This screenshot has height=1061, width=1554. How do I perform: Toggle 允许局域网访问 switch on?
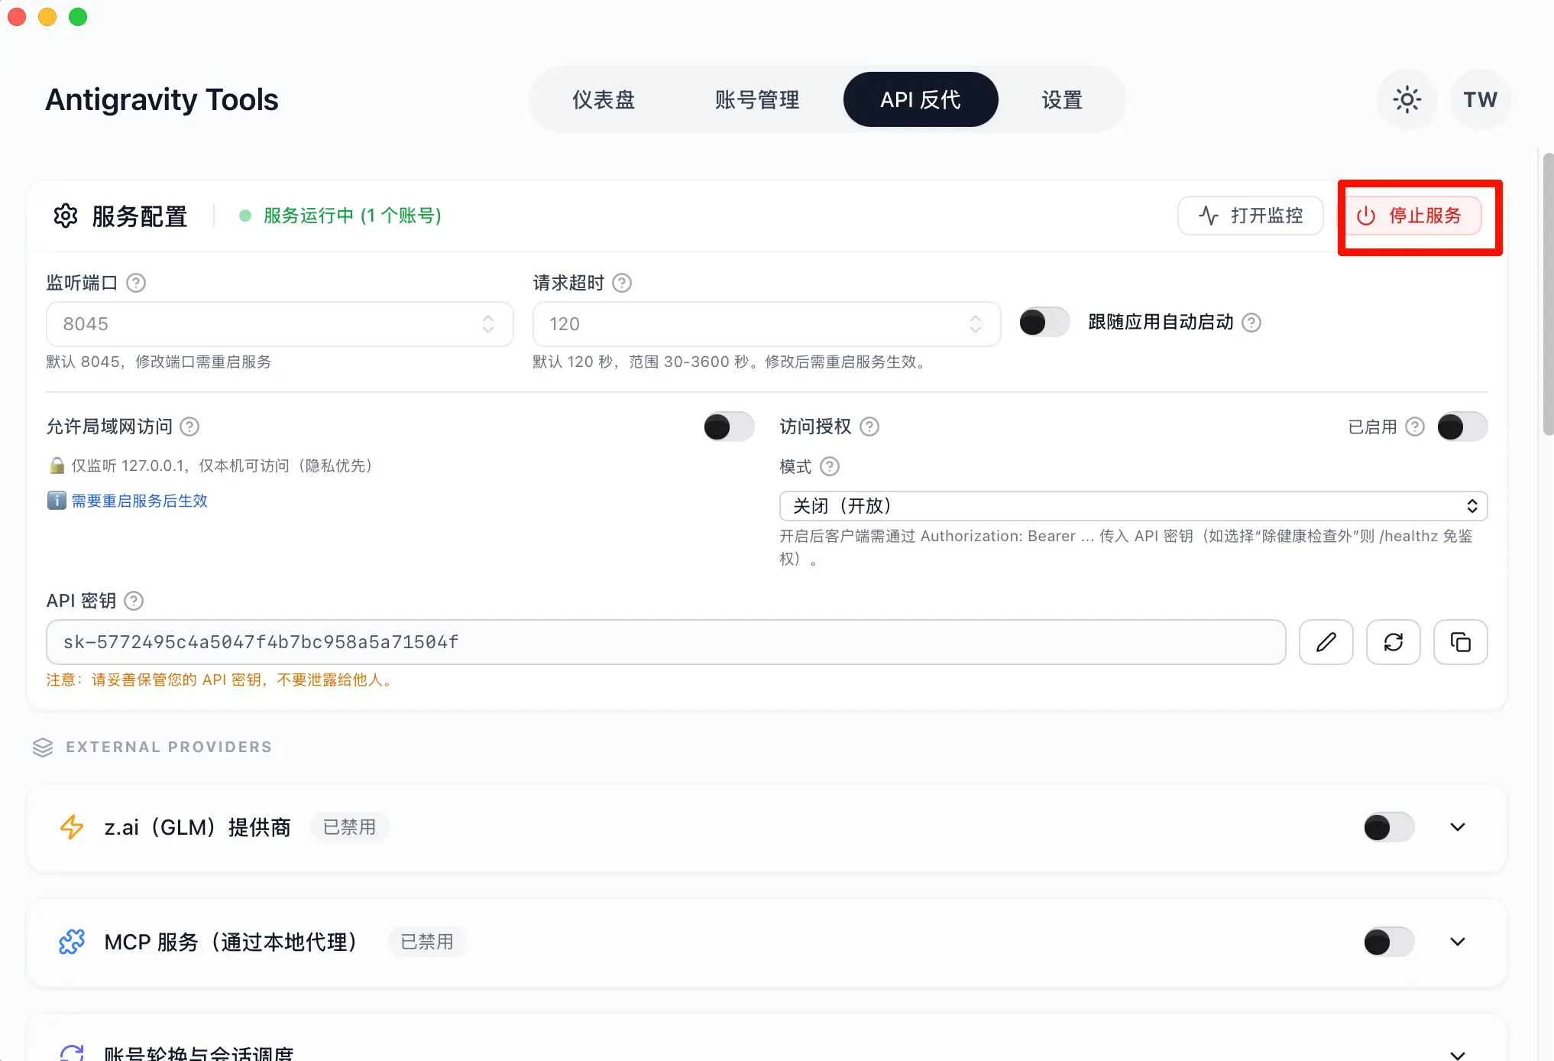point(728,427)
